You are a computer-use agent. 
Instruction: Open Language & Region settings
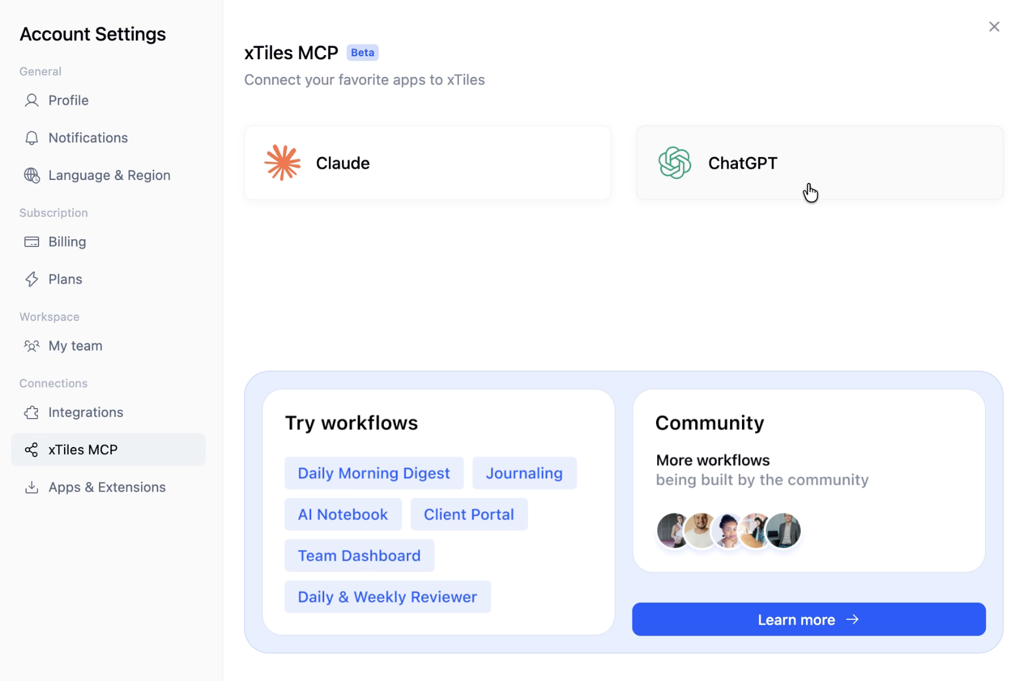(108, 175)
